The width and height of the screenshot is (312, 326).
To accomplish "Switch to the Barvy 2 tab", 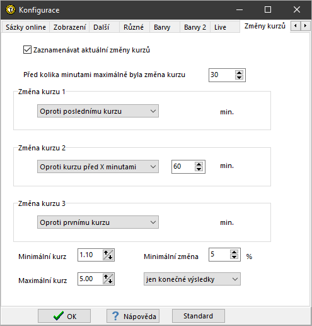I will (195, 27).
